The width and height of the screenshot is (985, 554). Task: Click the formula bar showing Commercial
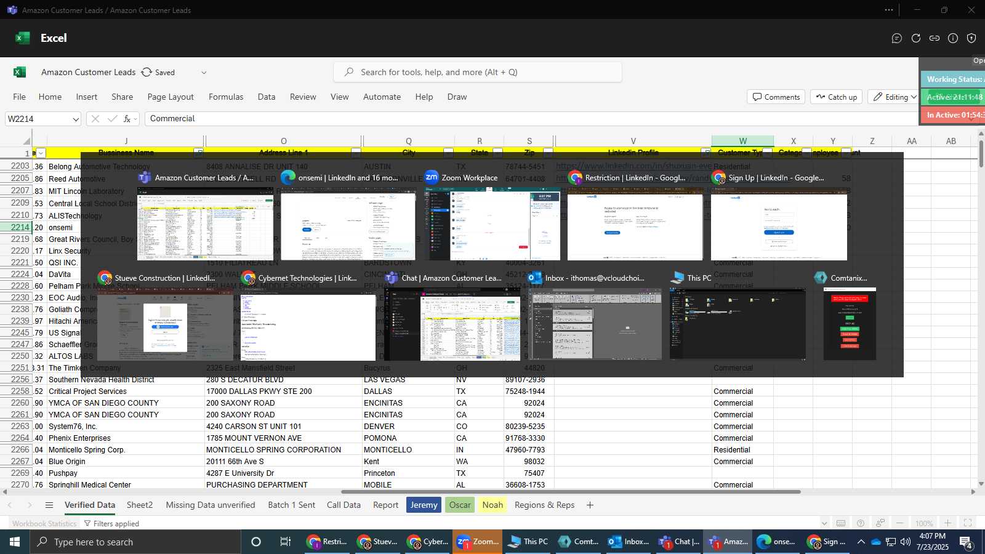pos(531,119)
